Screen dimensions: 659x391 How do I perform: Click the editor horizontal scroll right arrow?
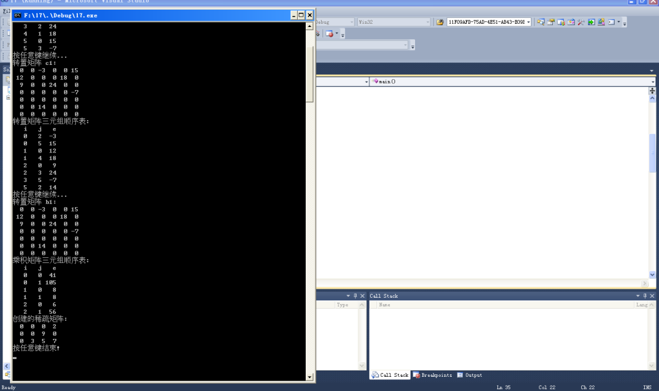pyautogui.click(x=645, y=284)
